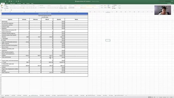Click the AutoSum sigma button
The image size is (174, 98).
point(114,5)
